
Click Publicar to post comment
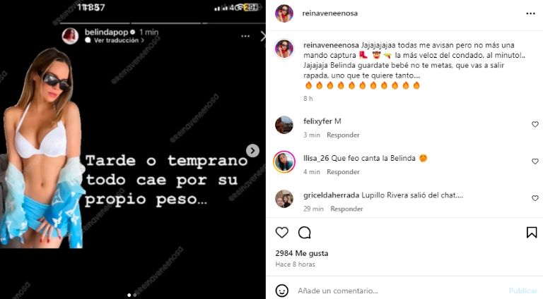point(523,291)
